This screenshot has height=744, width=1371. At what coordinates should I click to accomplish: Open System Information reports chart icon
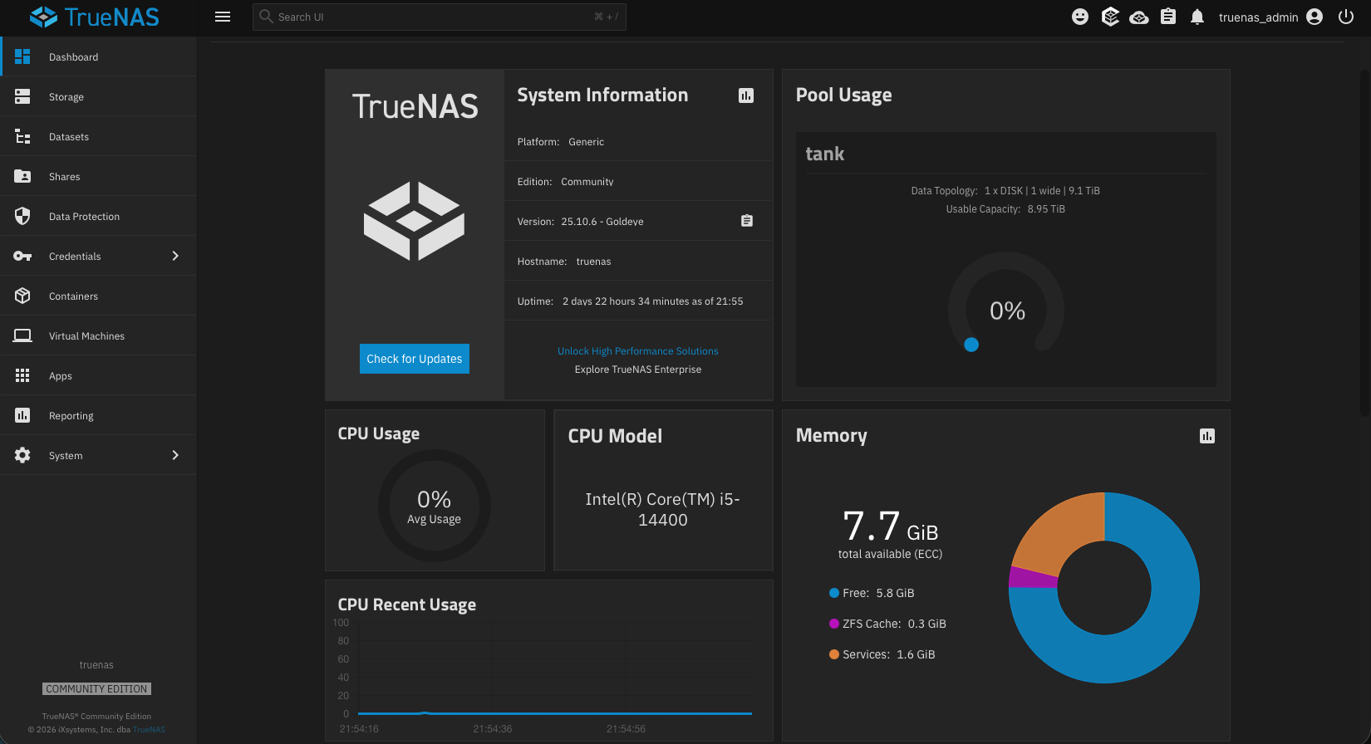point(746,95)
